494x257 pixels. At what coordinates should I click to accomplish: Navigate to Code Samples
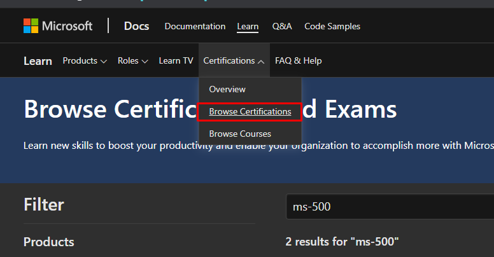pos(332,26)
